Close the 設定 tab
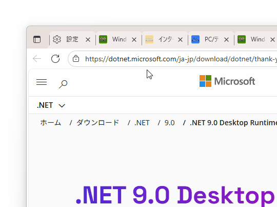Image resolution: width=277 pixels, height=207 pixels. pyautogui.click(x=88, y=40)
